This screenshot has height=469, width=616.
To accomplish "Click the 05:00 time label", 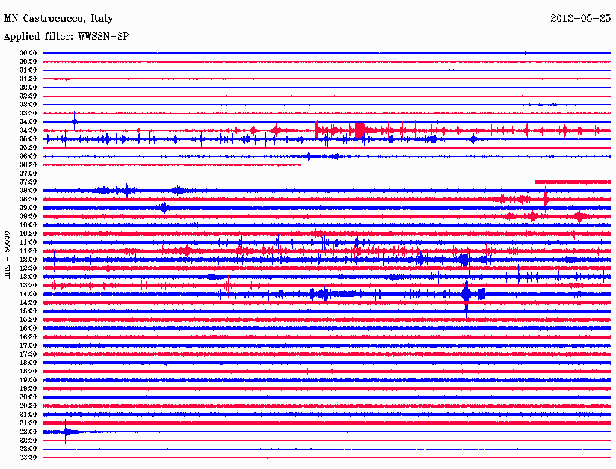I will click(28, 139).
